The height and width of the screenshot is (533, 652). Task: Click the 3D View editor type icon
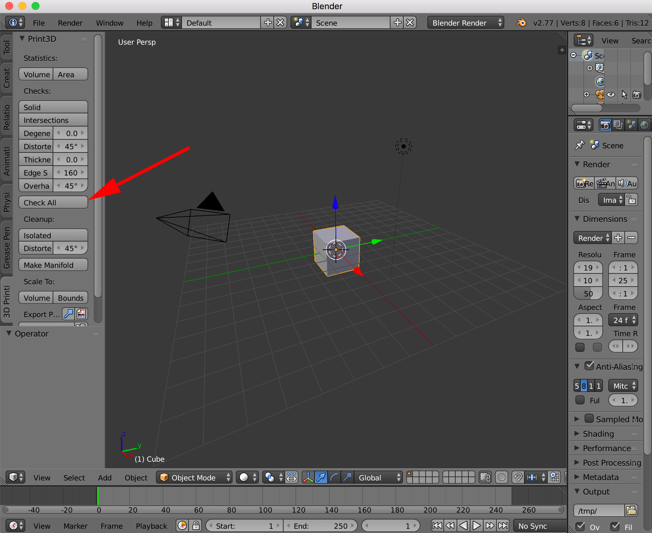point(15,477)
